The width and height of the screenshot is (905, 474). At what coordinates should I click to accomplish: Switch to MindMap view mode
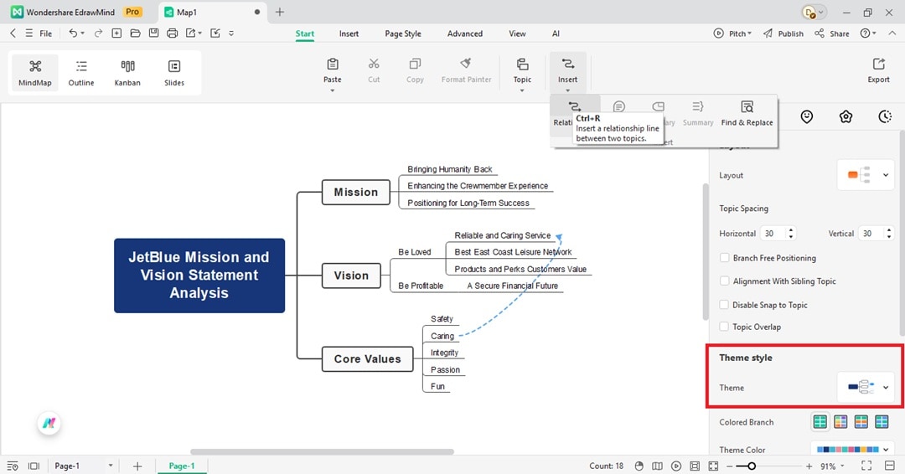[x=35, y=73]
